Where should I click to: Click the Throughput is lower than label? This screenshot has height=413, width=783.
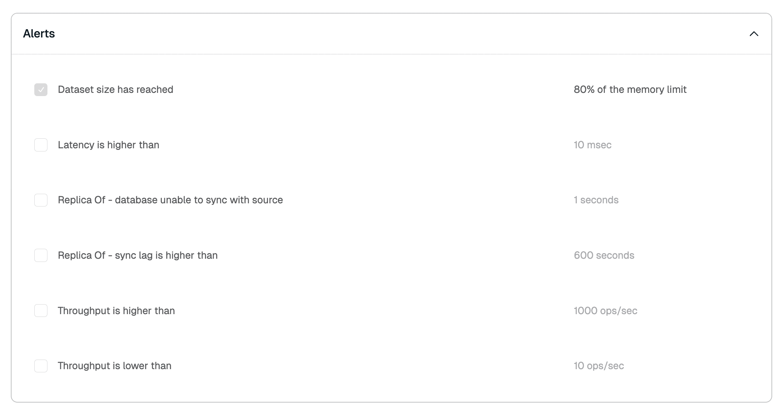114,366
